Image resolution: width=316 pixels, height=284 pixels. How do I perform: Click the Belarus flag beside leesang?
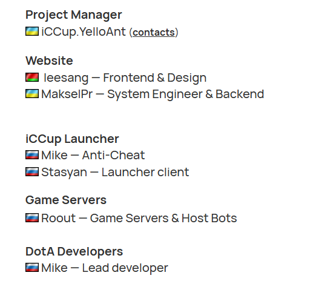(32, 78)
